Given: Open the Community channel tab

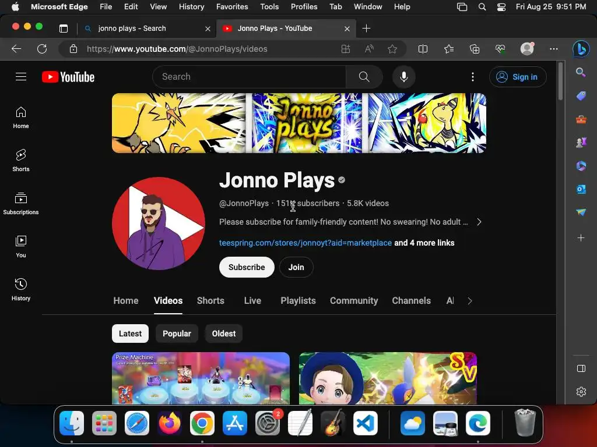Looking at the screenshot, I should click(x=354, y=301).
